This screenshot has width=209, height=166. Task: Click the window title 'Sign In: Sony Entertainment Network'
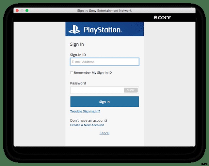104,11
